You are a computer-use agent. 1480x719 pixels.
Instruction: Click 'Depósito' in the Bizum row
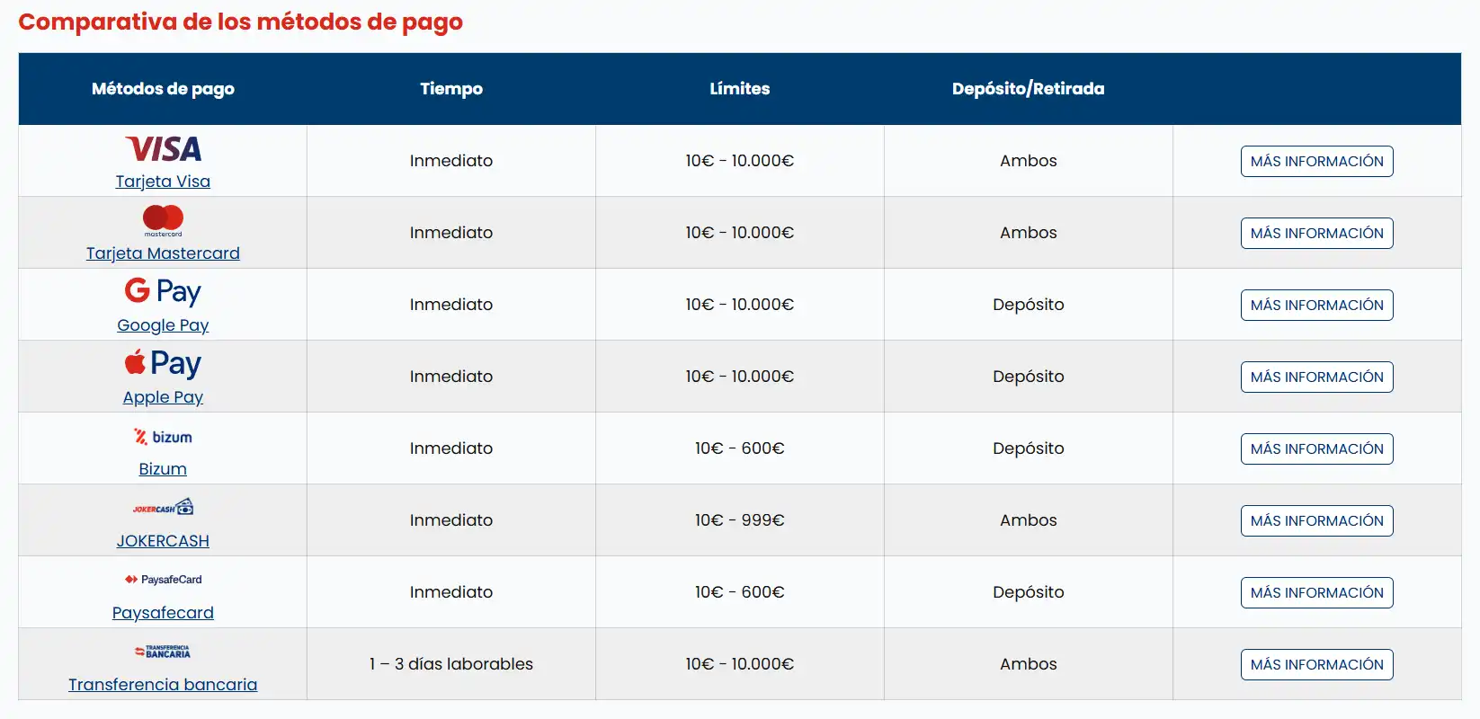point(1029,448)
